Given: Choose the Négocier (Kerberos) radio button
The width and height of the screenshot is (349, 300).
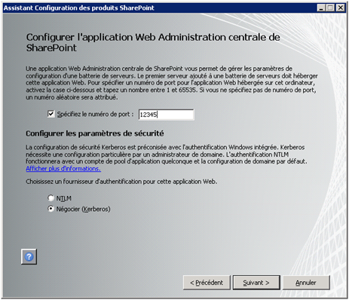Looking at the screenshot, I should [51, 209].
